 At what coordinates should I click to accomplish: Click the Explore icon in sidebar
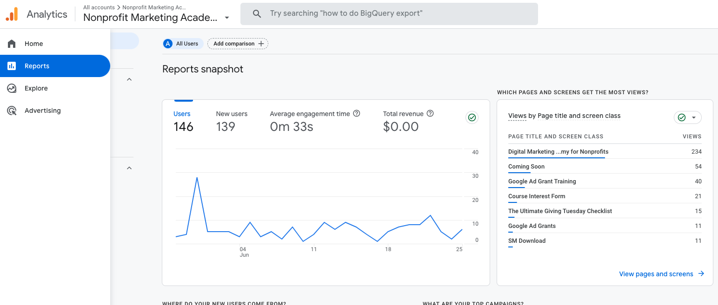pos(12,88)
